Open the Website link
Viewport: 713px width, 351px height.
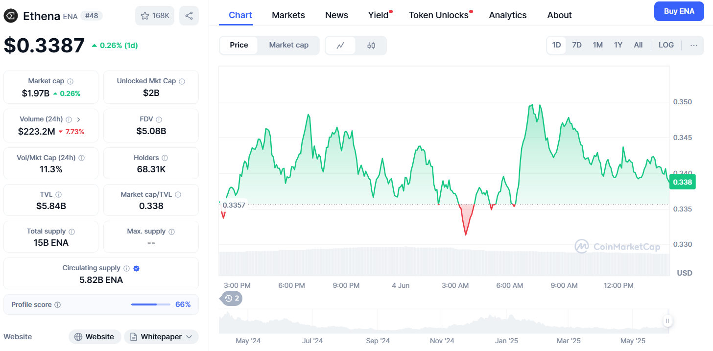tap(95, 337)
